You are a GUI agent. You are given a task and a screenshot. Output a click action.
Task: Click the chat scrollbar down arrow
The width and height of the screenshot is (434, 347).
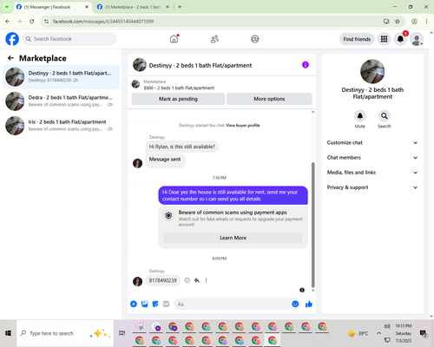(312, 291)
